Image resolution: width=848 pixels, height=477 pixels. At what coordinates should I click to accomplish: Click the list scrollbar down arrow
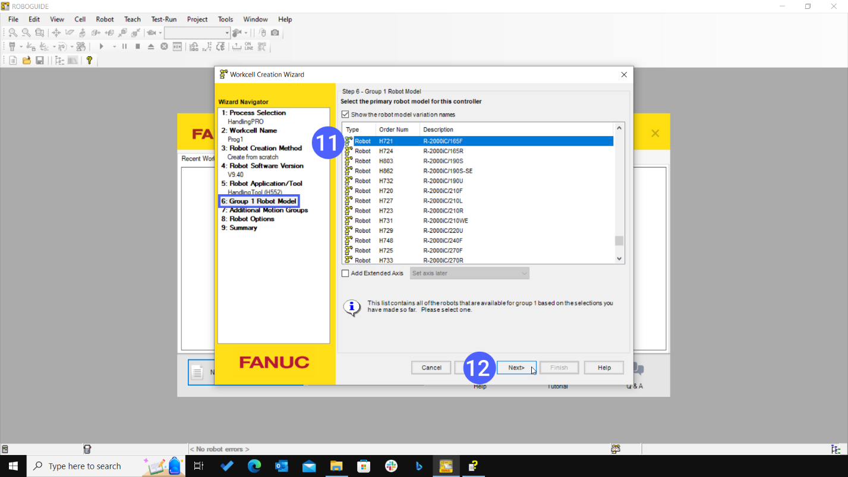(x=619, y=258)
